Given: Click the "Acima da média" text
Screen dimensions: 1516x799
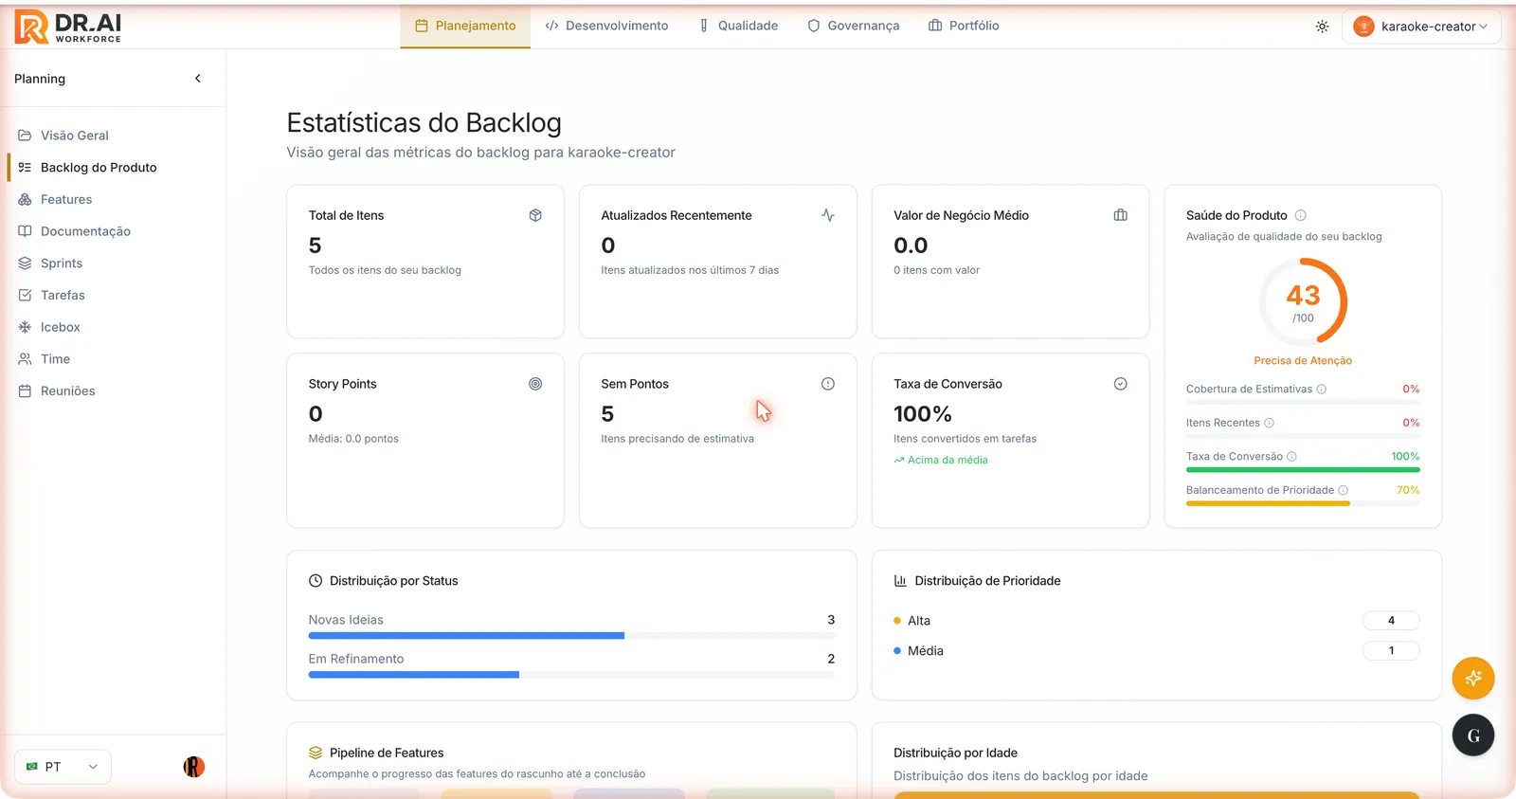Looking at the screenshot, I should (947, 460).
